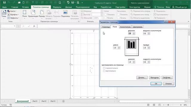Select the Лист3 sheet tab
Image resolution: width=191 pixels, height=107 pixels.
(53, 101)
